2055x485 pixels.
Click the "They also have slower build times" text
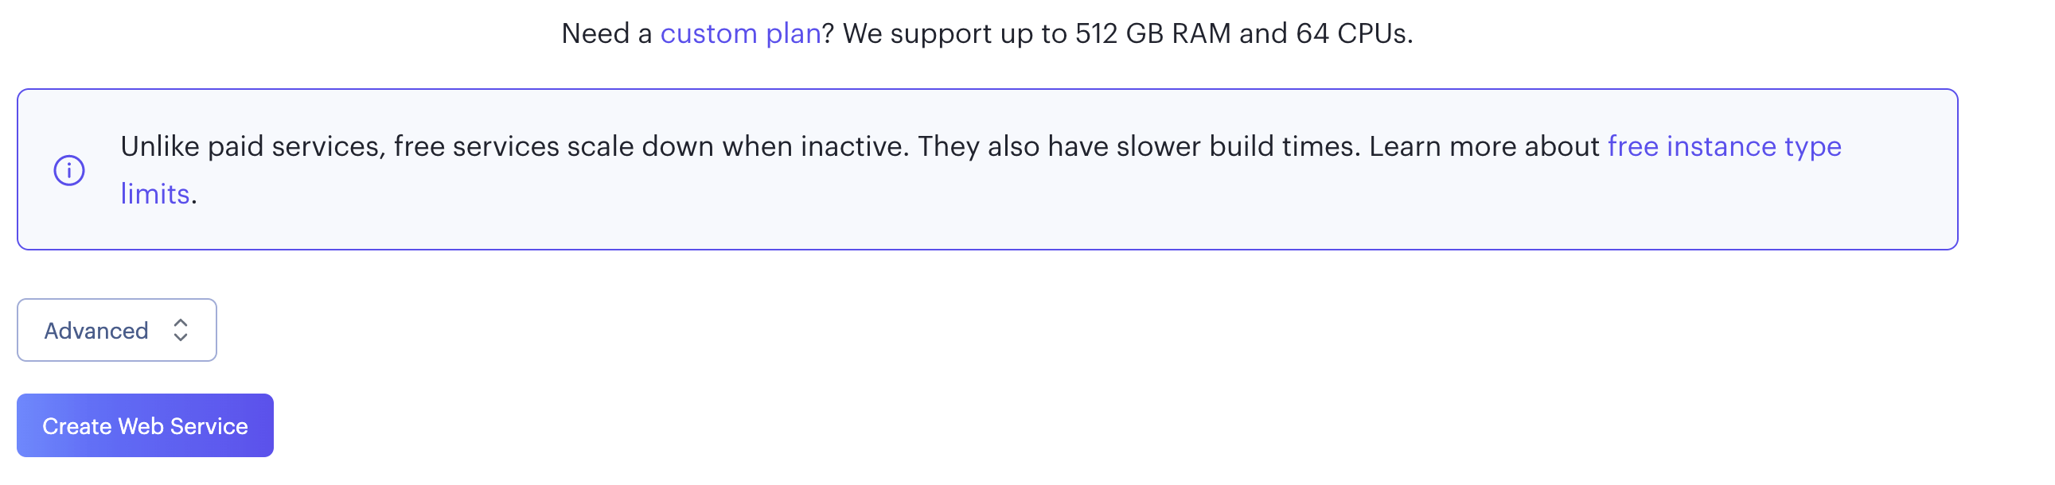pos(1138,146)
